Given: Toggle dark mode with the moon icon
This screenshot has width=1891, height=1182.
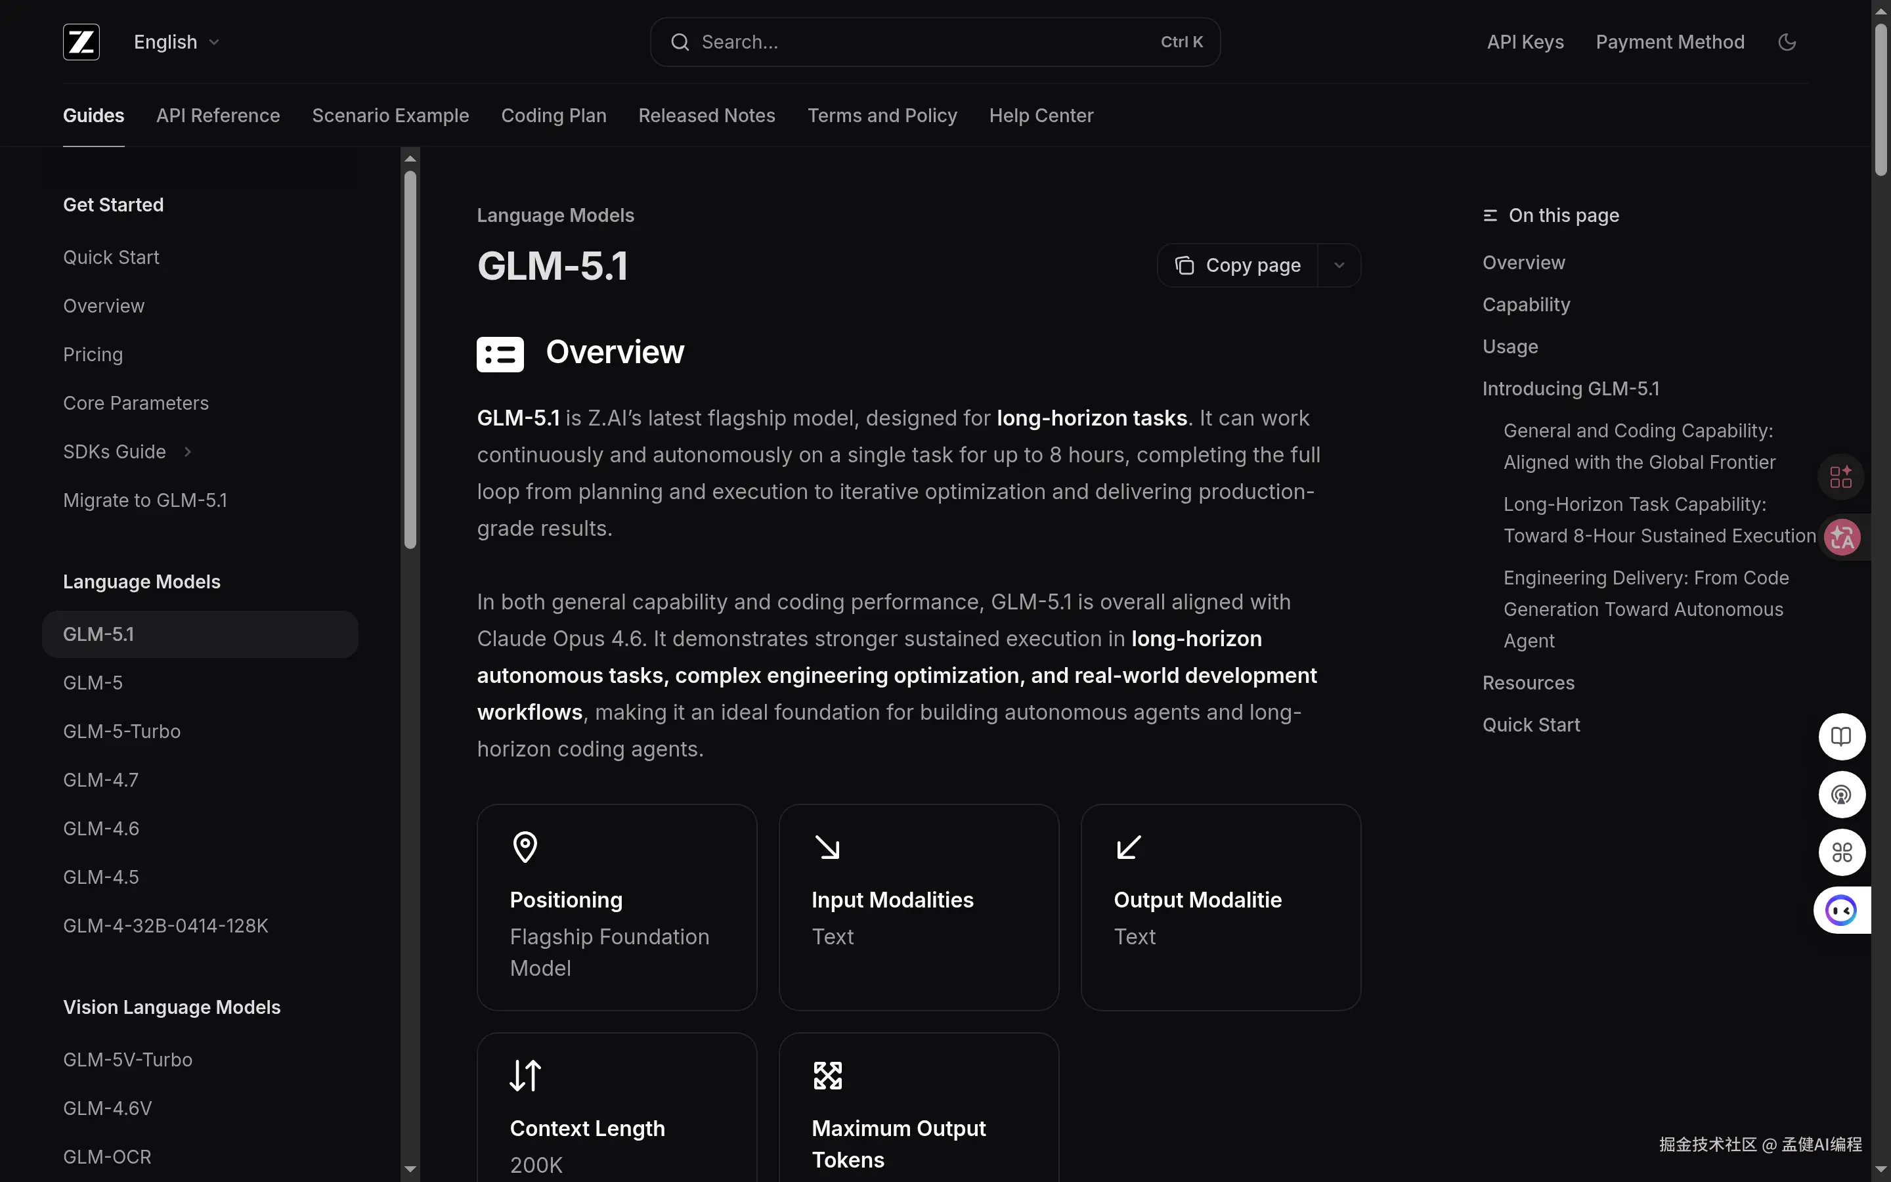Looking at the screenshot, I should [x=1787, y=41].
